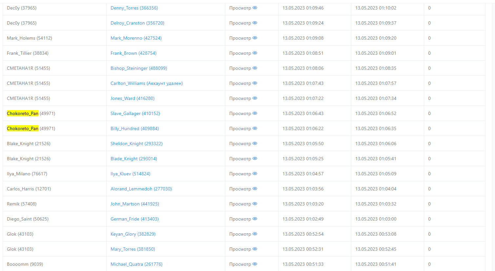Click the eye icon for Bishop_Steininger entry
The height and width of the screenshot is (271, 495).
[x=255, y=68]
